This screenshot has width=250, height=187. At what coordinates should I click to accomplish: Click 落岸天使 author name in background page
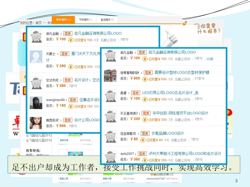click(64, 140)
